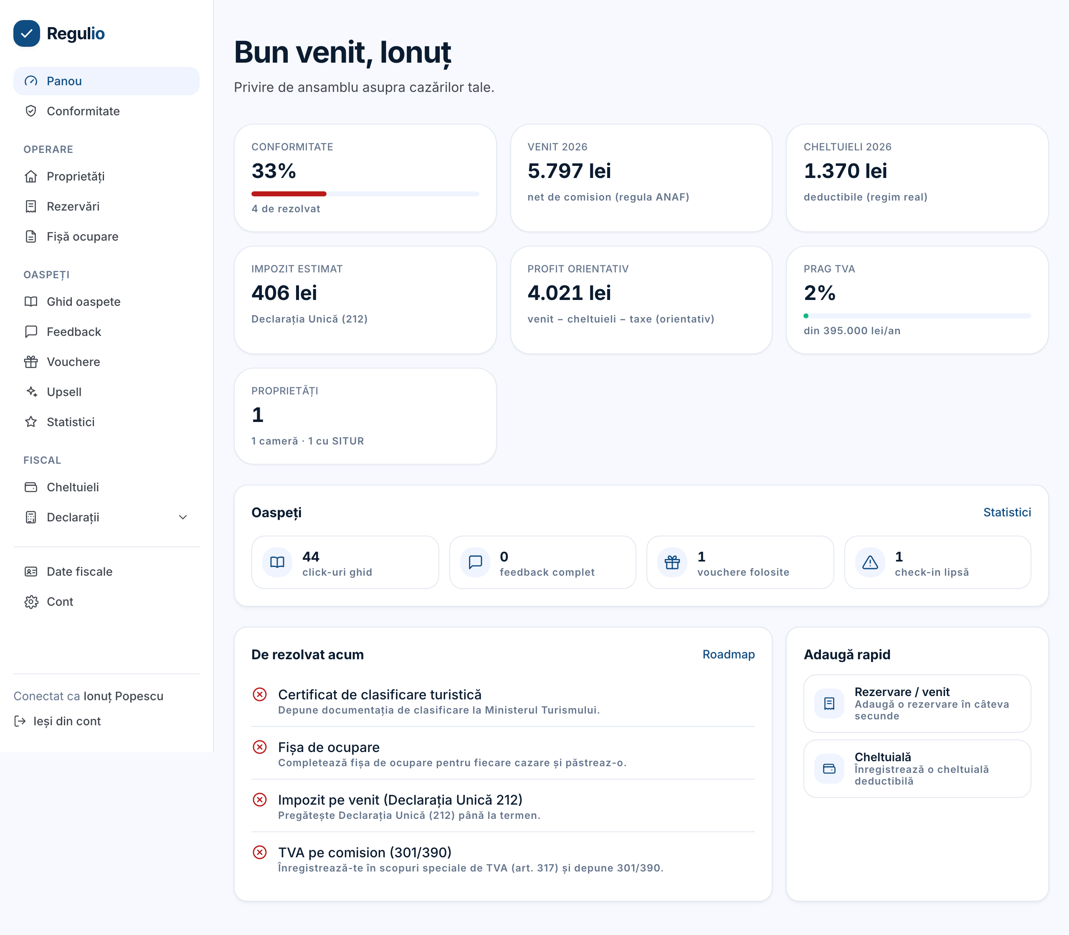Viewport: 1069px width, 935px height.
Task: Click the Cheltuieli 2026 value 1.370 lei
Action: [845, 170]
